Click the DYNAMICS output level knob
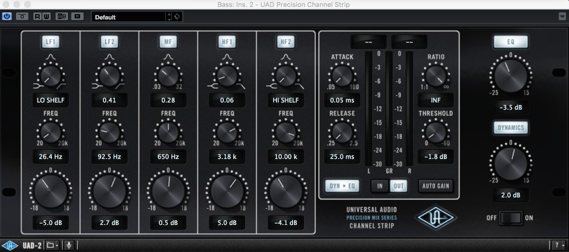Image resolution: width=569 pixels, height=252 pixels. [x=511, y=163]
